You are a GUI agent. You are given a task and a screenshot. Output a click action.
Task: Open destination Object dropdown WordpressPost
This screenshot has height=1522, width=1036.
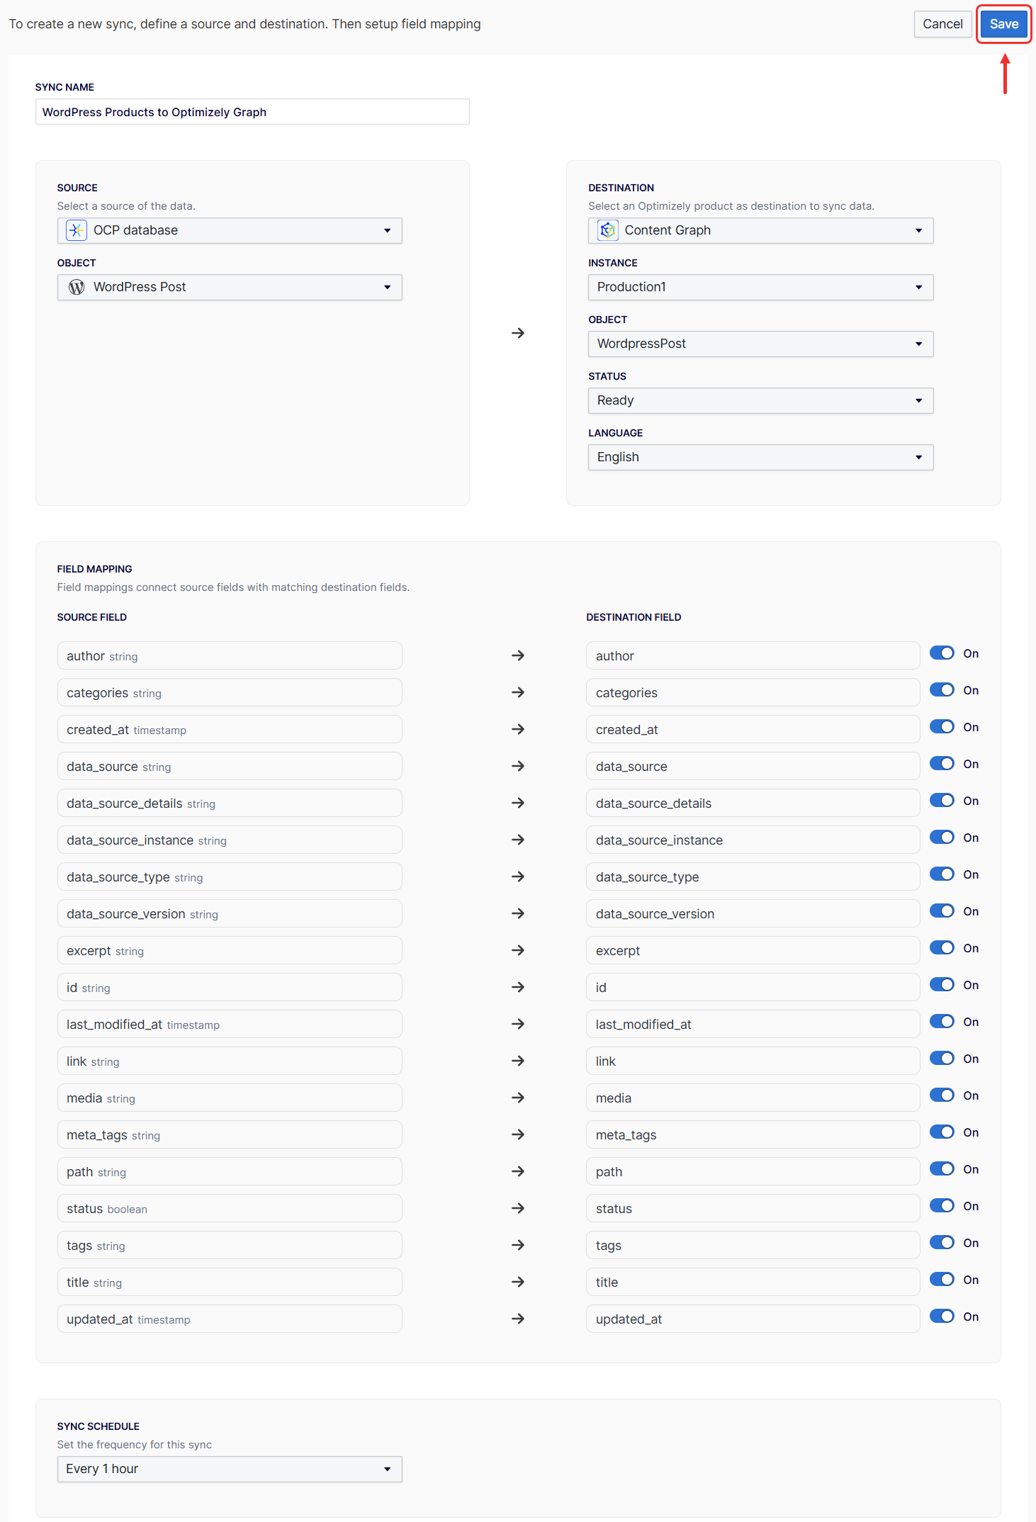760,344
